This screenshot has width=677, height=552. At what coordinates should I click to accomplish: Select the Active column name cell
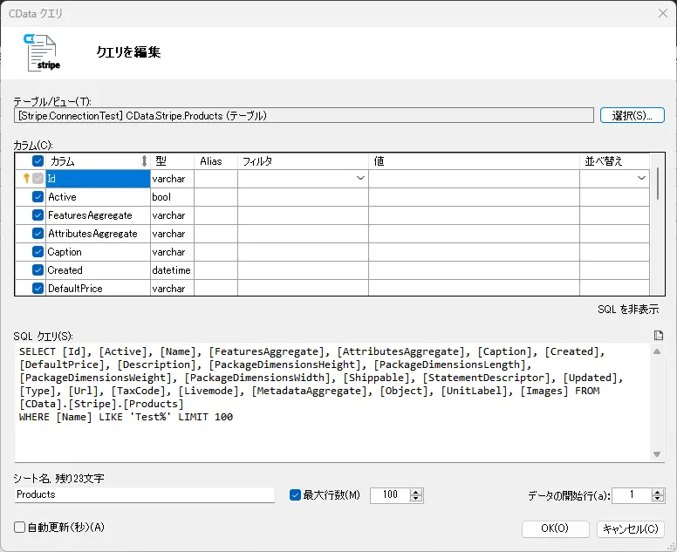pos(98,197)
